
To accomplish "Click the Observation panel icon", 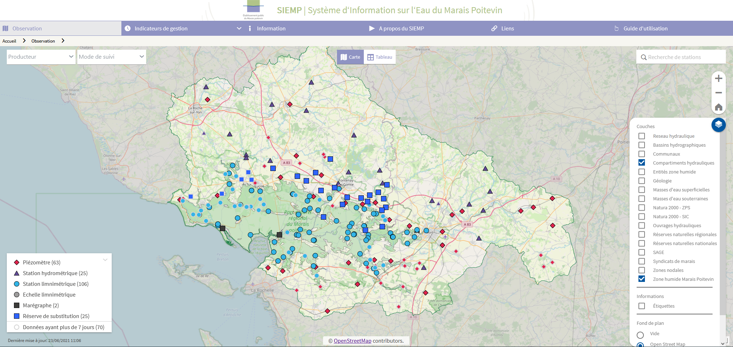I will 5,28.
